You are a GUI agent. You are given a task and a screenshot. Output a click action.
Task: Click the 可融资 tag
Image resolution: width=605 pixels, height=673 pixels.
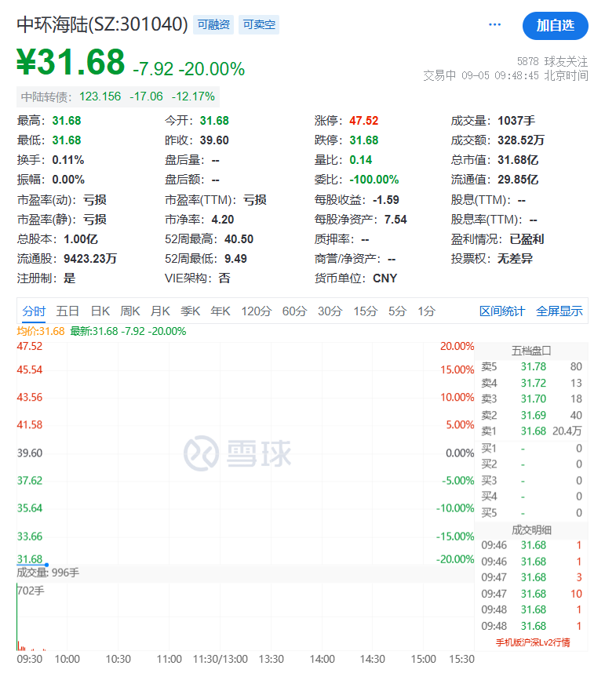213,25
